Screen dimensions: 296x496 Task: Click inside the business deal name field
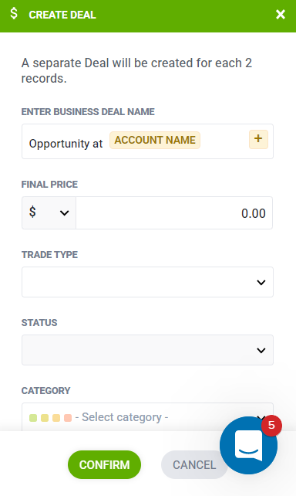coord(147,141)
